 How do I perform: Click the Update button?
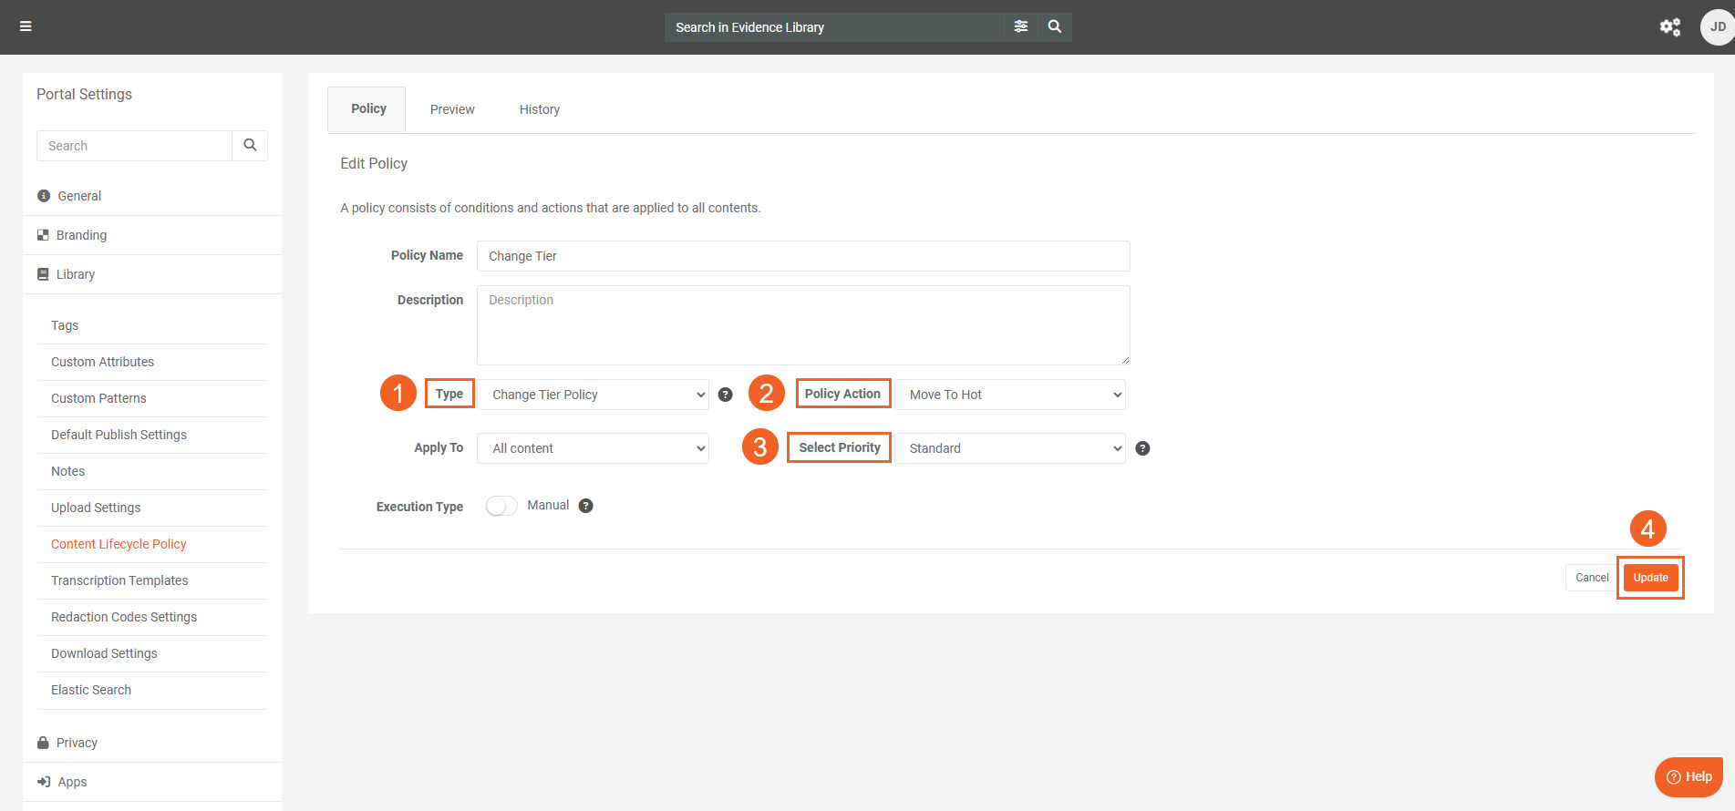pos(1650,578)
